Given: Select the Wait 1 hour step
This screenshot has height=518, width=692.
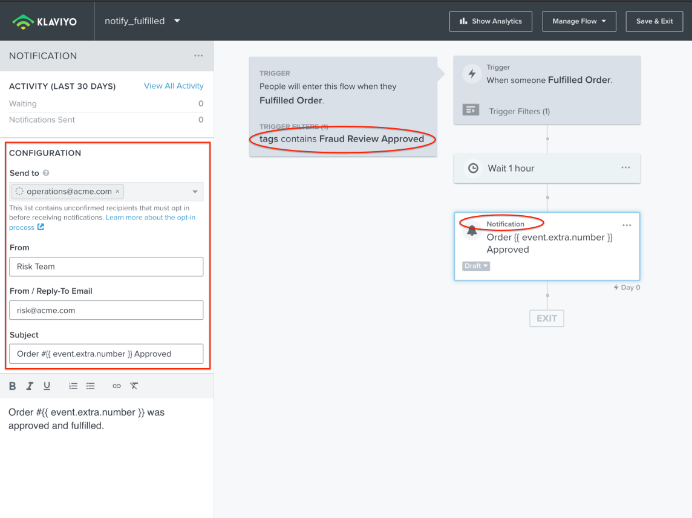Looking at the screenshot, I should pyautogui.click(x=547, y=169).
